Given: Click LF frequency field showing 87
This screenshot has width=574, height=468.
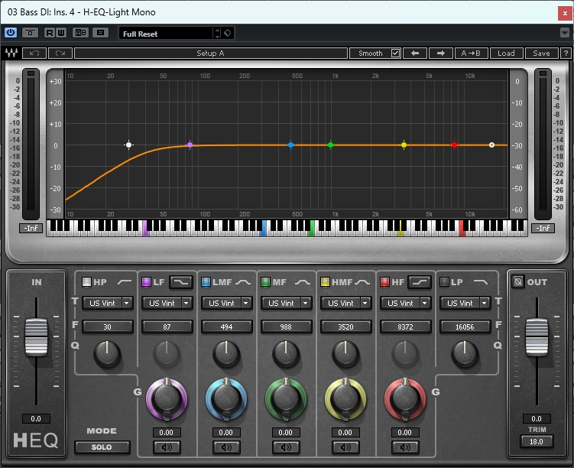Looking at the screenshot, I should click(x=167, y=327).
